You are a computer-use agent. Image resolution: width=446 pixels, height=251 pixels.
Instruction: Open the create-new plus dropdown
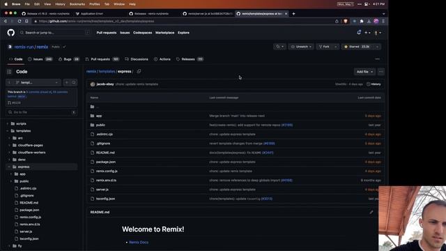(x=367, y=33)
